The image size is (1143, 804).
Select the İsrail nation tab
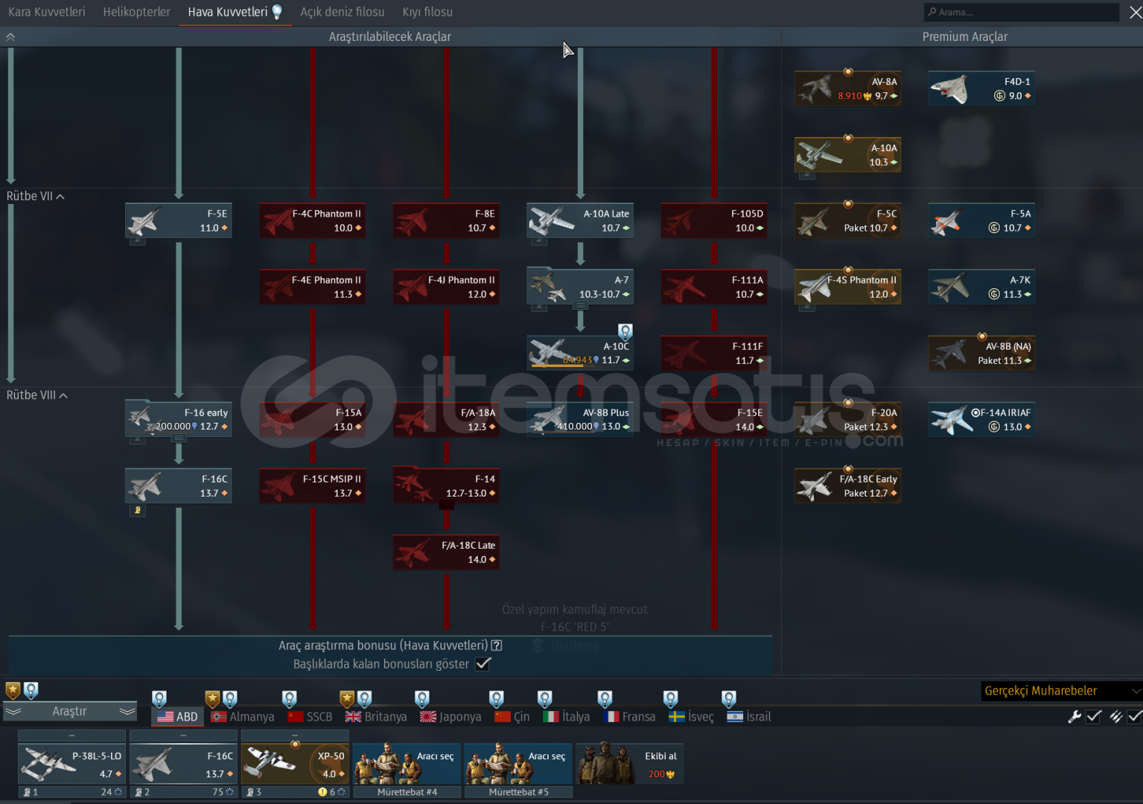click(749, 716)
